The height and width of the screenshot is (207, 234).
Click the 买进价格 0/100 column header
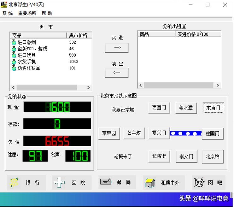coord(198,34)
